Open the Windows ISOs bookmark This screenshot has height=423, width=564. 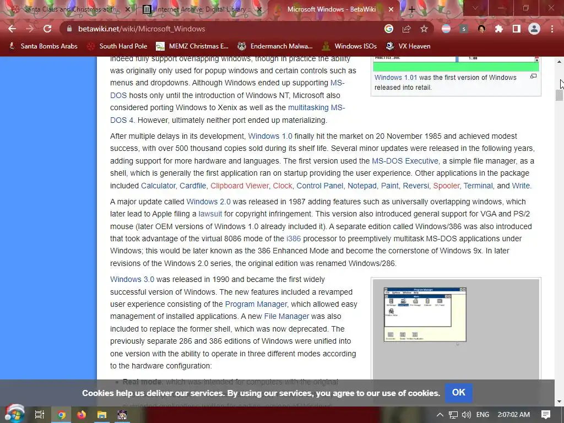coord(350,46)
